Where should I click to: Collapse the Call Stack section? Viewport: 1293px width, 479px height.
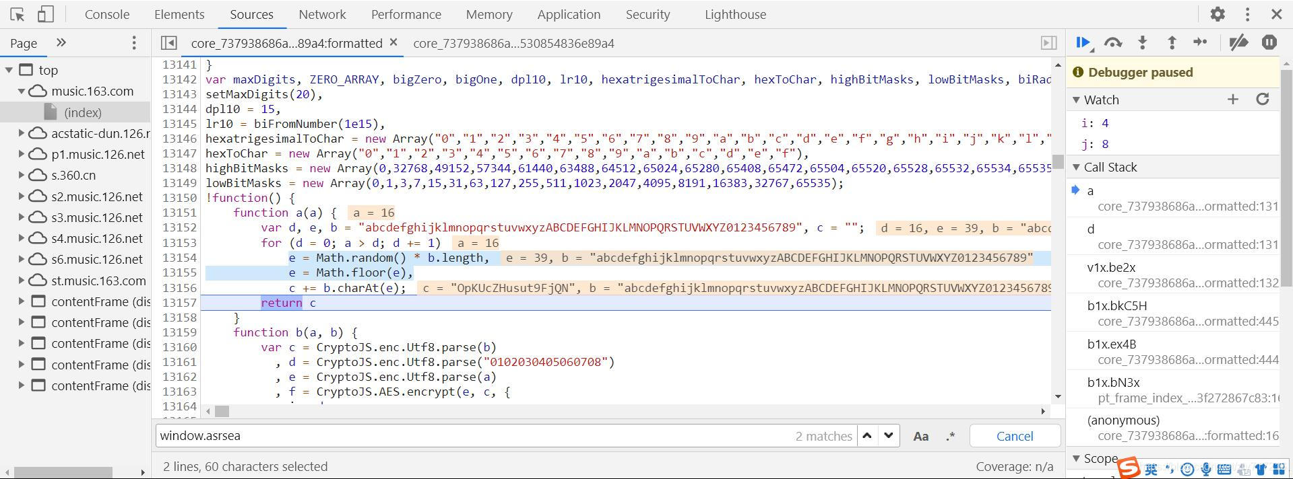tap(1076, 167)
